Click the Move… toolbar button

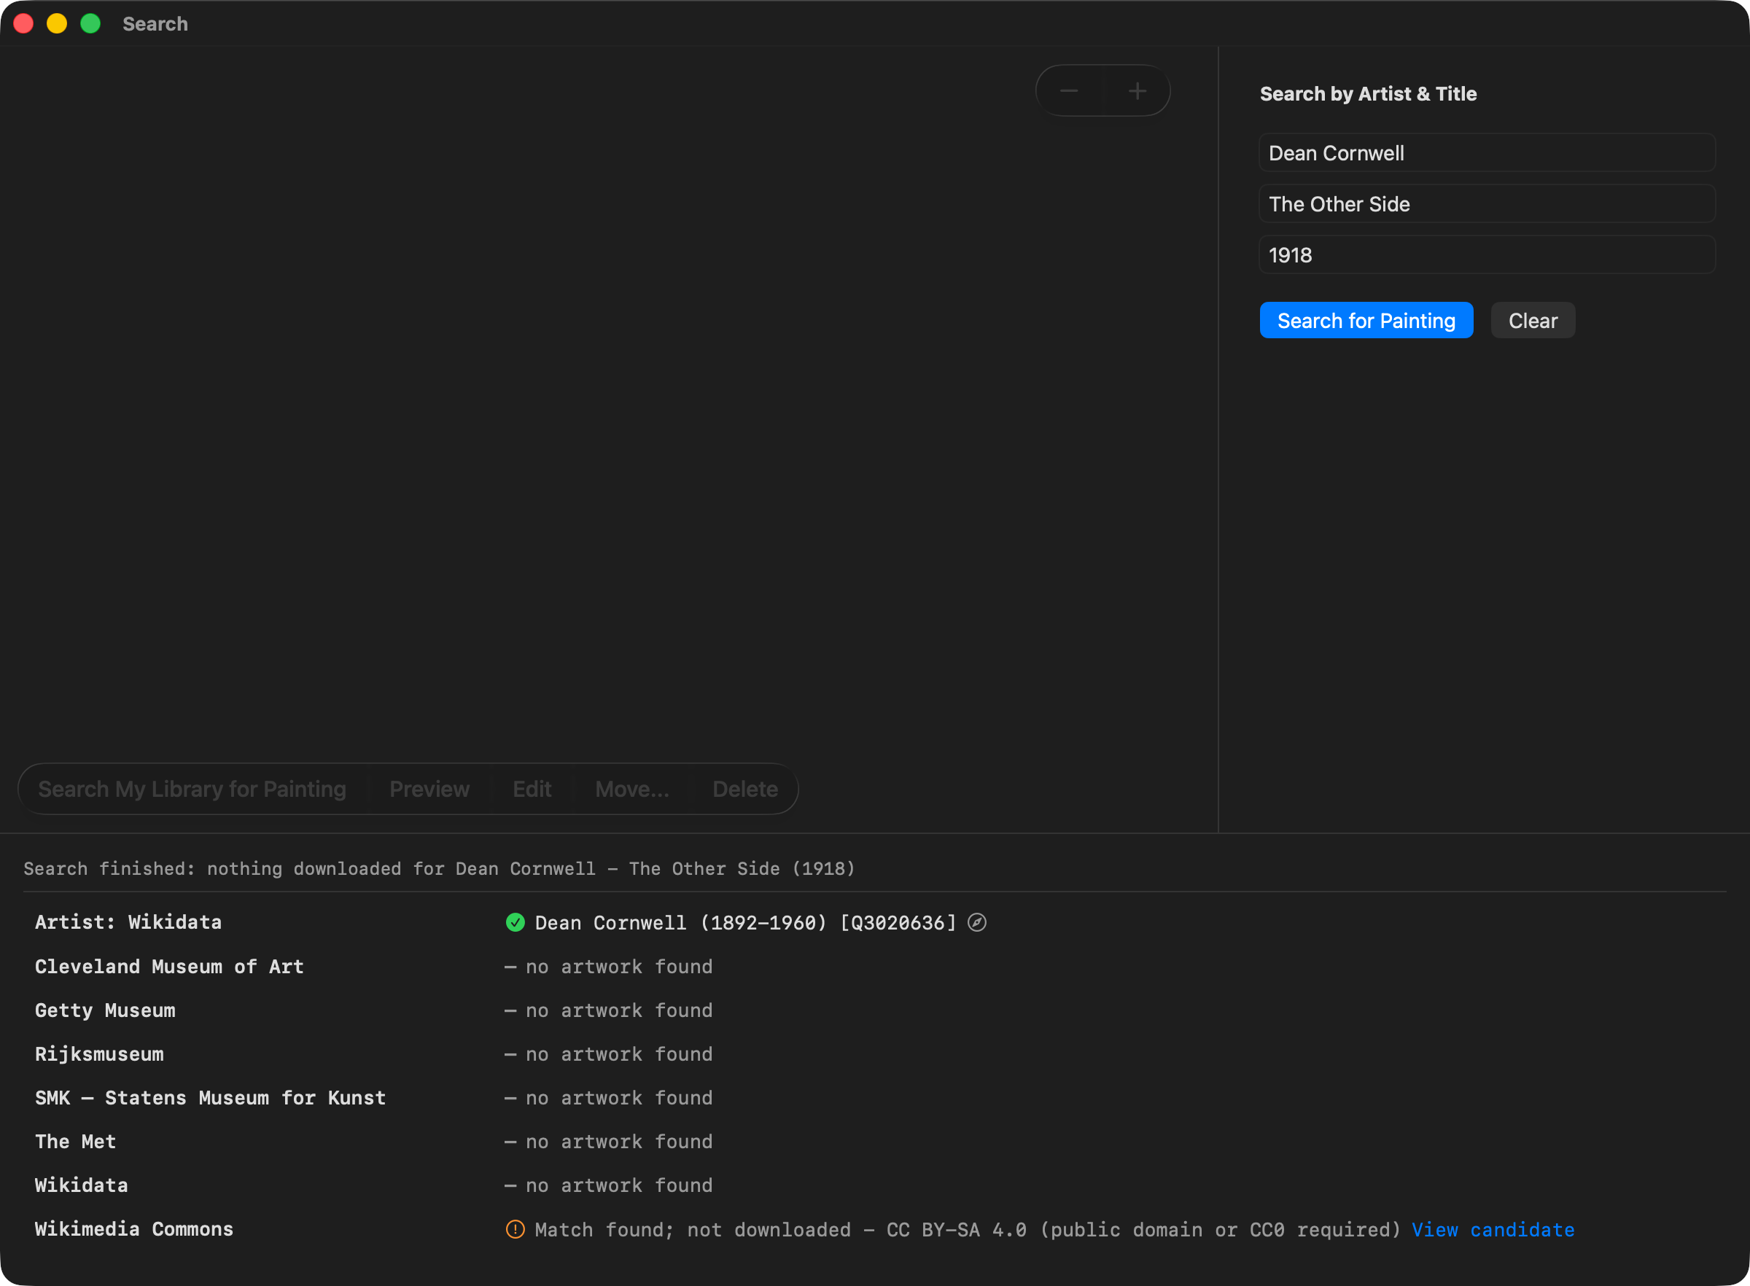click(632, 790)
